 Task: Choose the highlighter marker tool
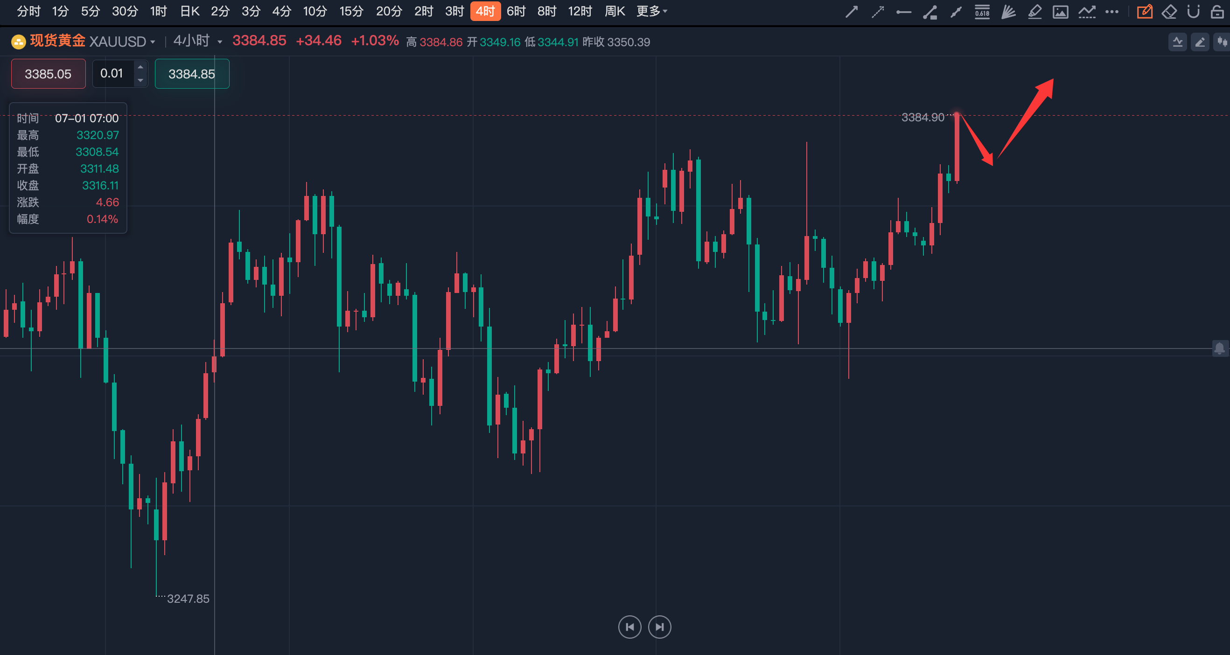pyautogui.click(x=1034, y=12)
